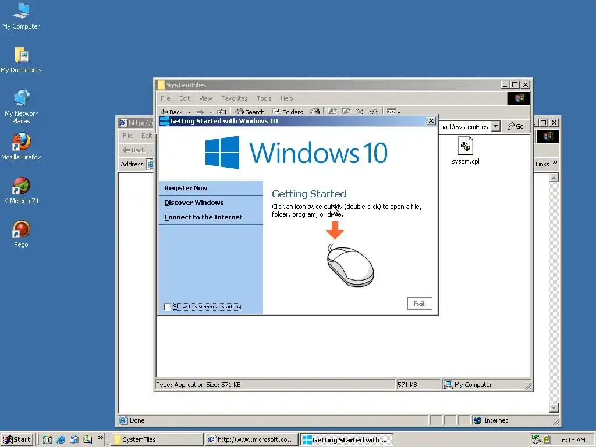
Task: Click Undo icon in SystemFiles toolbar
Action: 374,112
